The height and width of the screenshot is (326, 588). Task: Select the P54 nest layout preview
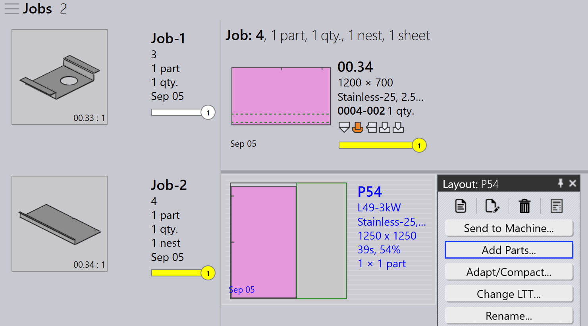[288, 241]
